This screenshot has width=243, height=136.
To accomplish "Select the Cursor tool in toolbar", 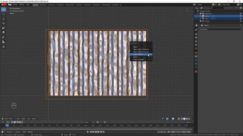I will [3, 14].
